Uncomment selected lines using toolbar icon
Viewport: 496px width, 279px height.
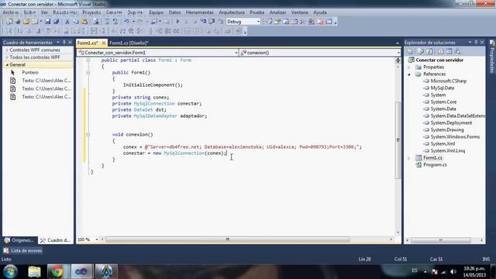(x=115, y=22)
